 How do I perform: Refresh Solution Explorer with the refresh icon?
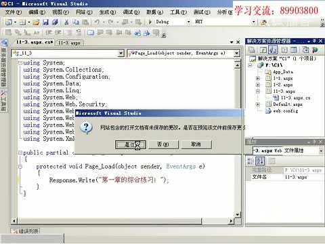[263, 49]
